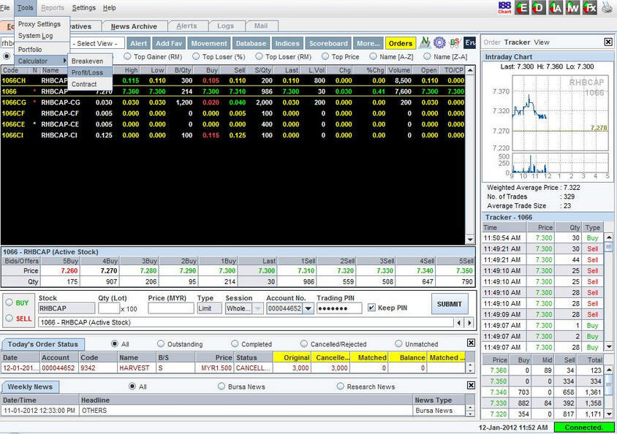
Task: Enable the Keep PIN checkbox
Action: 372,307
